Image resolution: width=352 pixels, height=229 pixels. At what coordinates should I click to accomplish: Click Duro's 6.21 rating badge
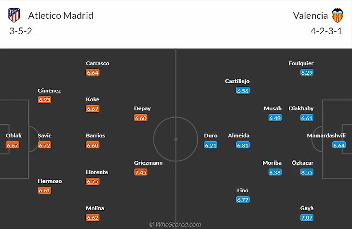[x=211, y=145]
